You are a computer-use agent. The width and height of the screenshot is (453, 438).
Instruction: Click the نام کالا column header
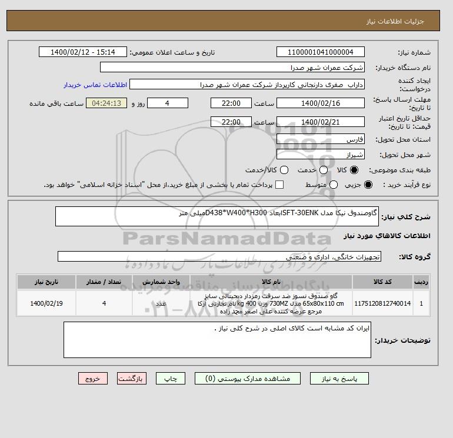click(x=271, y=282)
